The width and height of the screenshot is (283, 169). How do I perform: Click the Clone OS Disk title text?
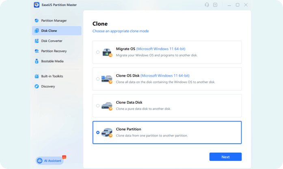click(127, 76)
